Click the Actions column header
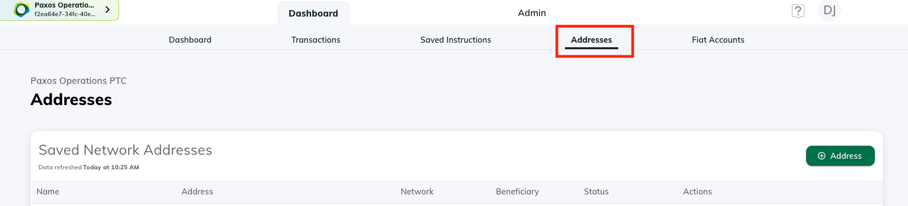The image size is (908, 206). pyautogui.click(x=697, y=191)
